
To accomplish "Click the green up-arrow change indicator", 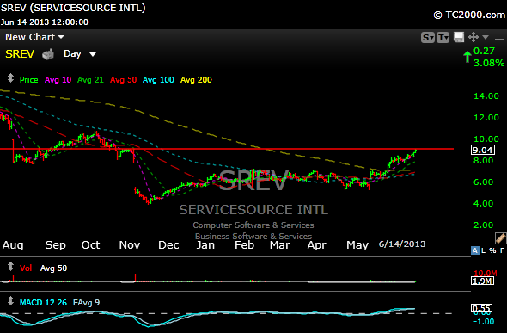I will (x=467, y=57).
